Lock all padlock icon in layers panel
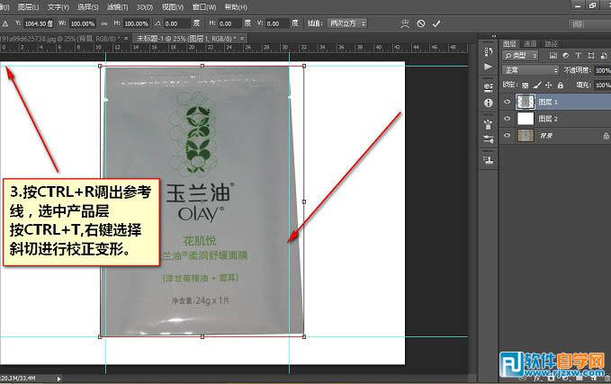The height and width of the screenshot is (384, 611). pyautogui.click(x=560, y=85)
